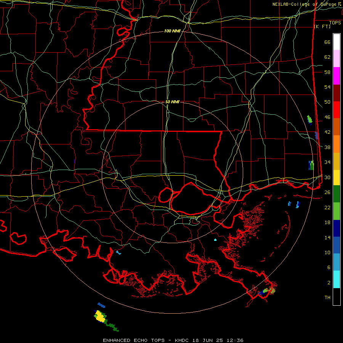Click the bright yellow legend swatch
Viewport: 343px width, 343px height.
[337, 178]
